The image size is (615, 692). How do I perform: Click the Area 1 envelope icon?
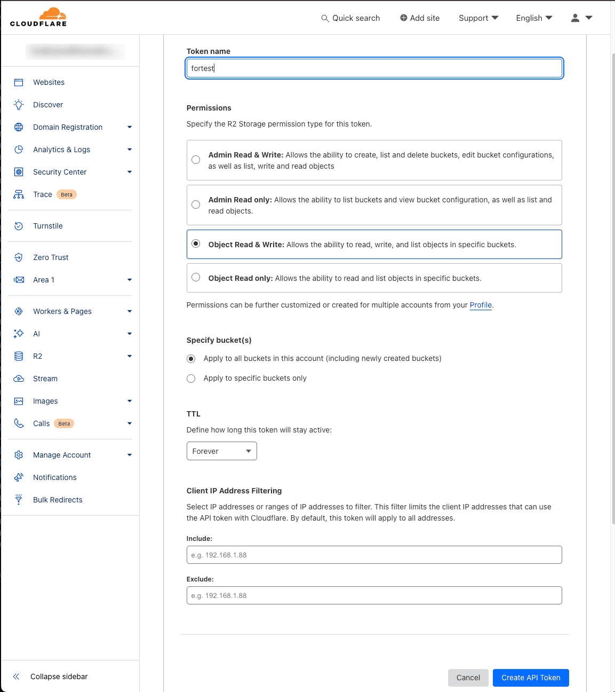(x=19, y=280)
